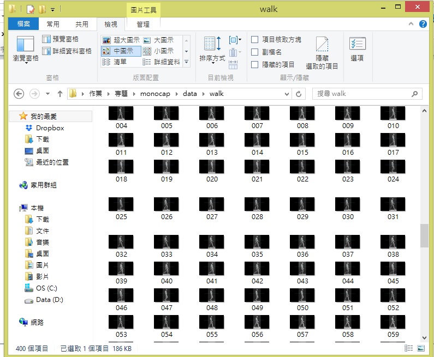Screen dimensions: 434x357
Task: Open the 瀏覽窗格 navigation pane menu
Action: pos(26,49)
